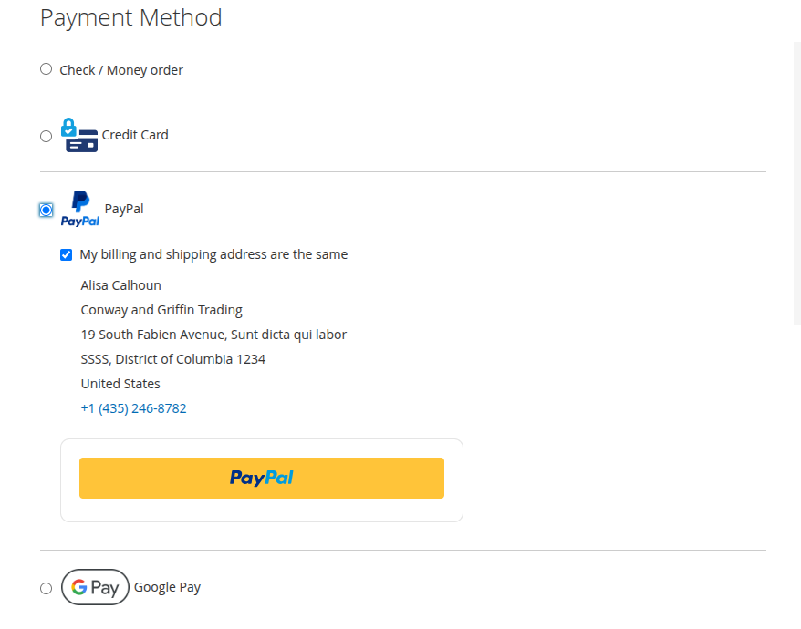
Task: Click the phone number +1 (435) 246-8782
Action: 133,408
